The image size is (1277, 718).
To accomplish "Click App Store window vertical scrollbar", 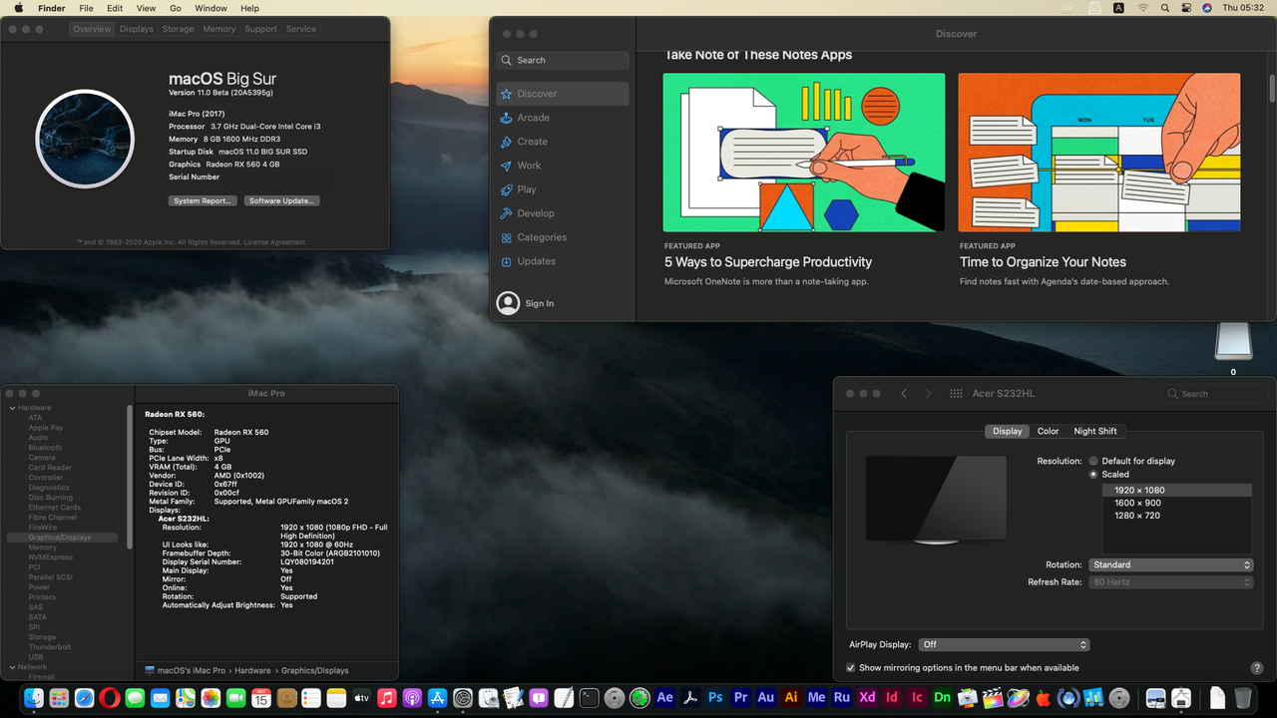I will tap(1272, 90).
